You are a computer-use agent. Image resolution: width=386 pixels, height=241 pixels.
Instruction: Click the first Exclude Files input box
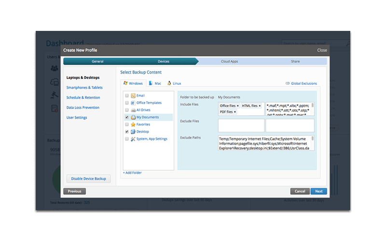pos(241,125)
